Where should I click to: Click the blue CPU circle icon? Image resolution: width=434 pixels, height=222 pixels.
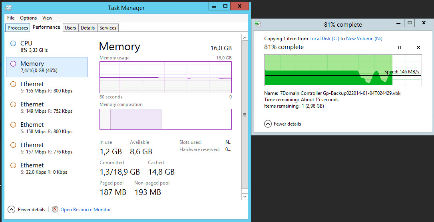(13, 43)
